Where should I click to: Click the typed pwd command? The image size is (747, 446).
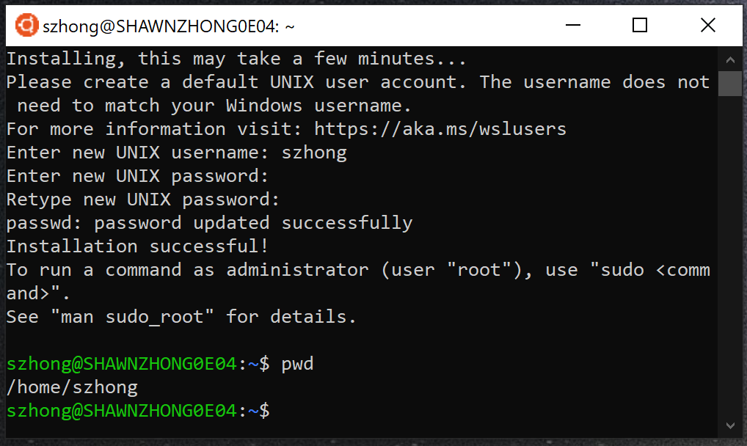coord(297,364)
